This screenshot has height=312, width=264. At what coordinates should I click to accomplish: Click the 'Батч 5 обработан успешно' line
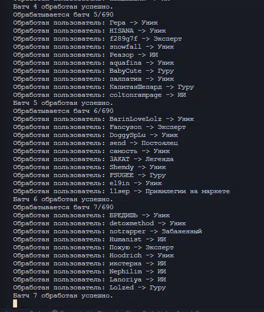(x=63, y=103)
